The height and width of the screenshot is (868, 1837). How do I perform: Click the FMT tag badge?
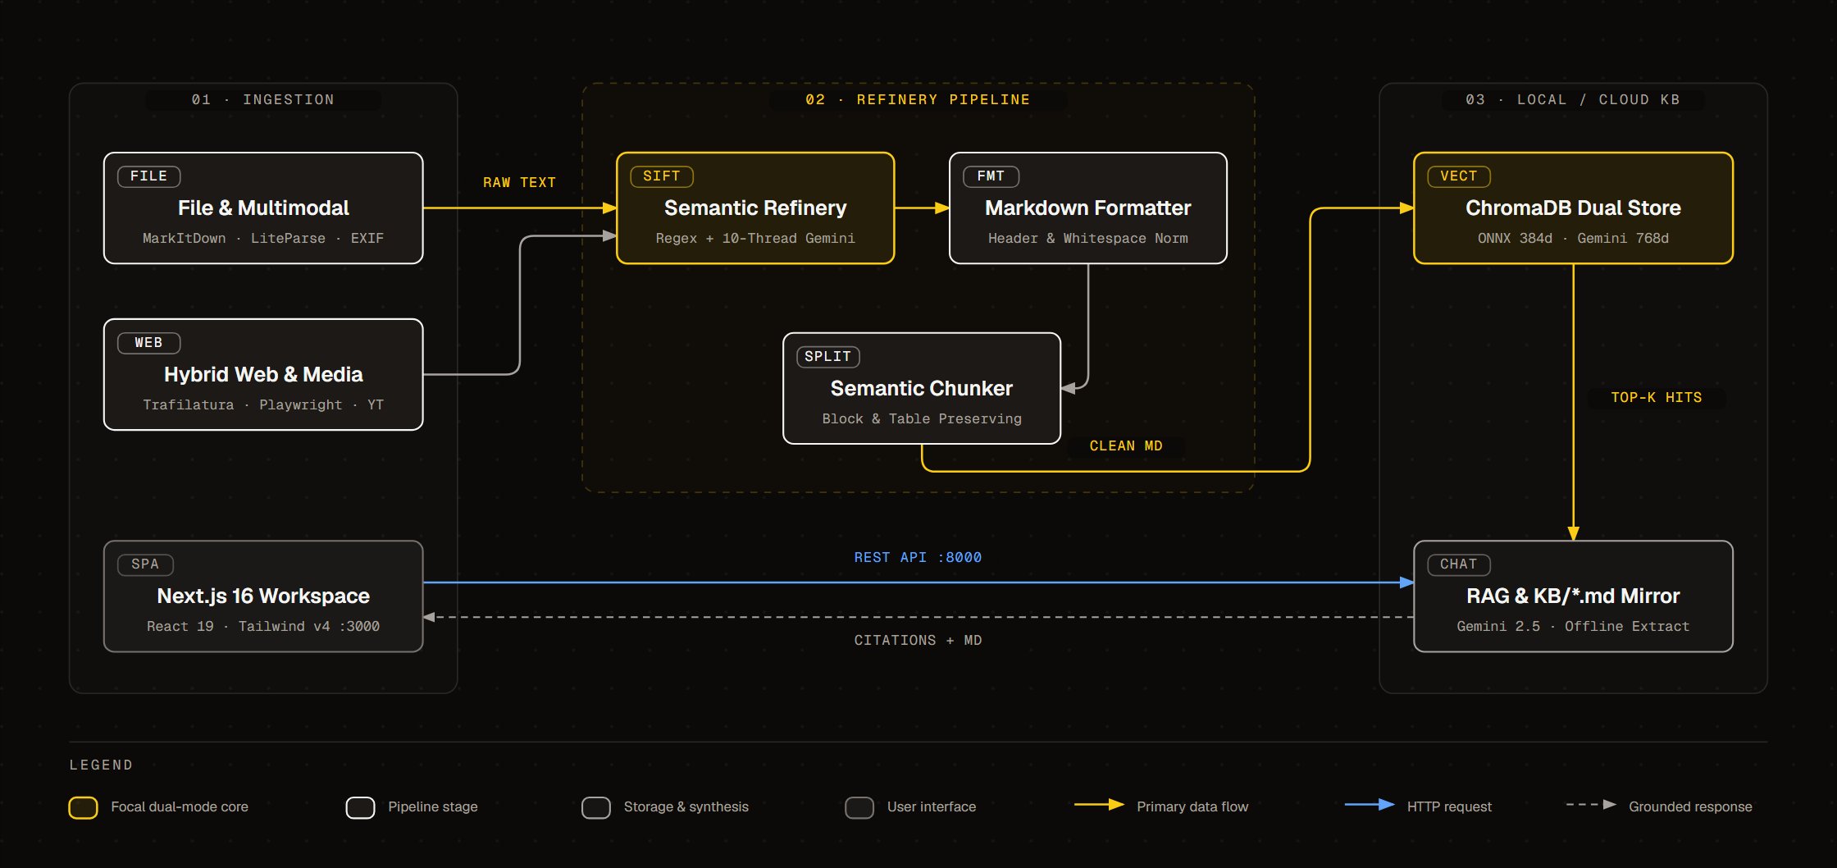coord(991,176)
